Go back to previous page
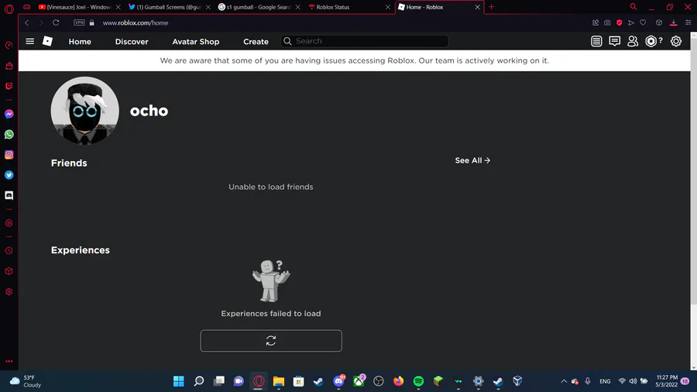This screenshot has height=392, width=697. tap(27, 22)
